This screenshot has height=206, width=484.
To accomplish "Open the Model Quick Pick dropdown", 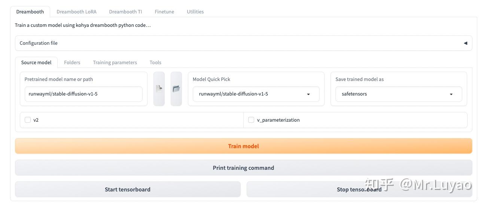I will click(256, 94).
